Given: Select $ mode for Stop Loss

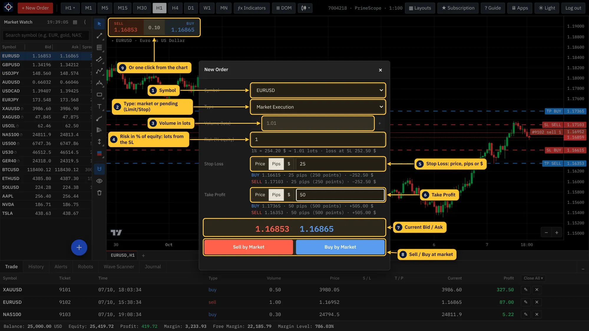Looking at the screenshot, I should click(x=289, y=164).
